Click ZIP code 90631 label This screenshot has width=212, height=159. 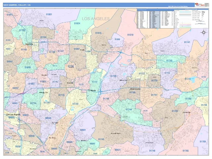pos(117,150)
